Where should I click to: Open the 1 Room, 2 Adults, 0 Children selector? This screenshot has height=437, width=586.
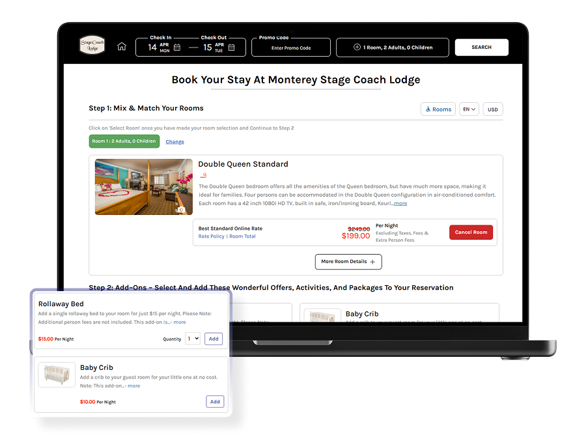393,48
